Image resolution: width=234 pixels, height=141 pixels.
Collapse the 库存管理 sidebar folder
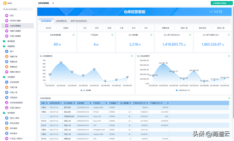(4, 113)
